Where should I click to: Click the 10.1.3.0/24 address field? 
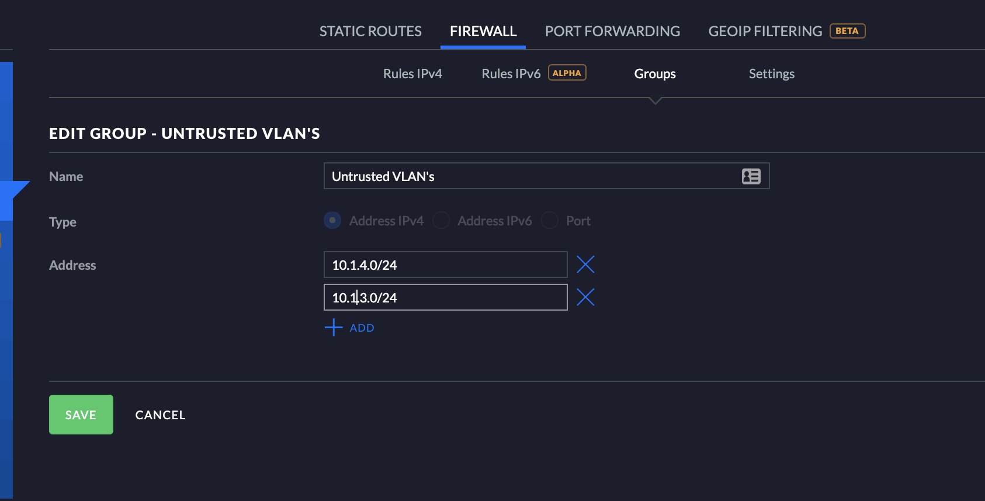(x=446, y=297)
